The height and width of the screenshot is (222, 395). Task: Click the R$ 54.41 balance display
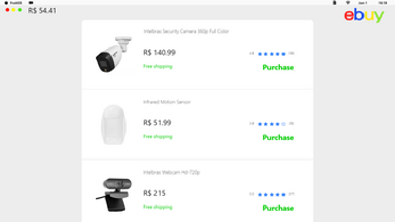click(42, 10)
